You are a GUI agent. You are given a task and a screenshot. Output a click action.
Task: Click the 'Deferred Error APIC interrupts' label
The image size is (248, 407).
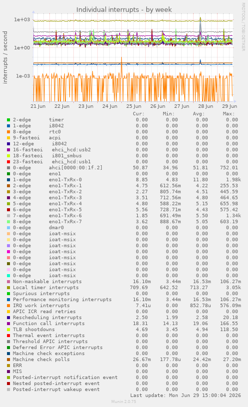(x=58, y=348)
